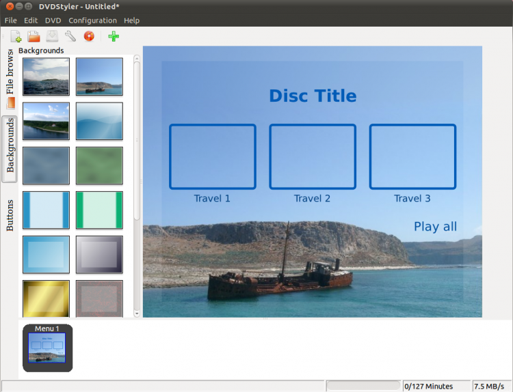Click the backgrounds list scrollbar thumb
513x392 pixels.
(x=137, y=141)
